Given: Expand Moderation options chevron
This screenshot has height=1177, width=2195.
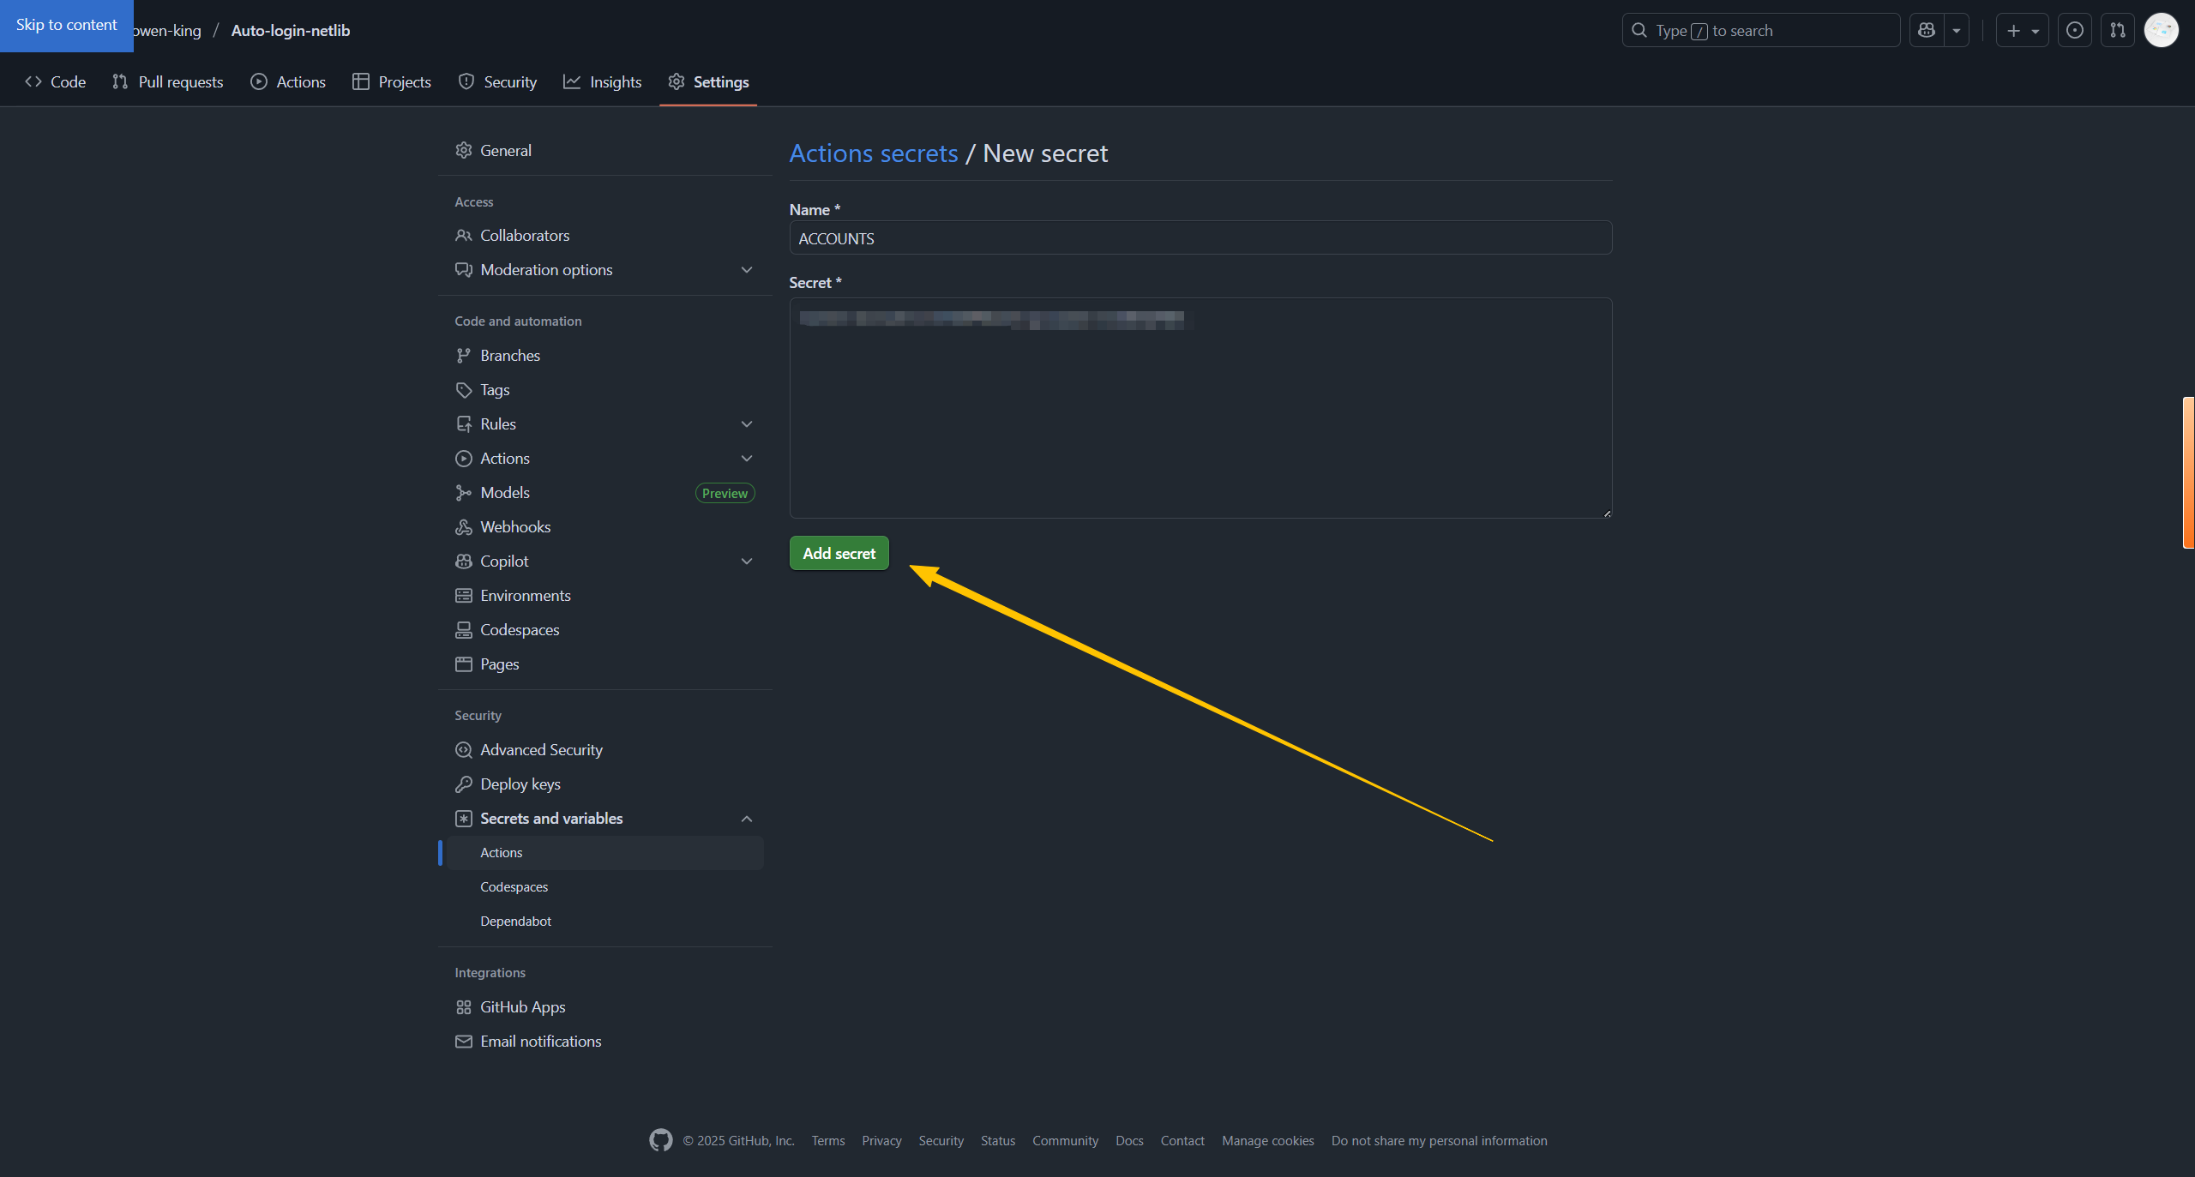Looking at the screenshot, I should tap(746, 270).
